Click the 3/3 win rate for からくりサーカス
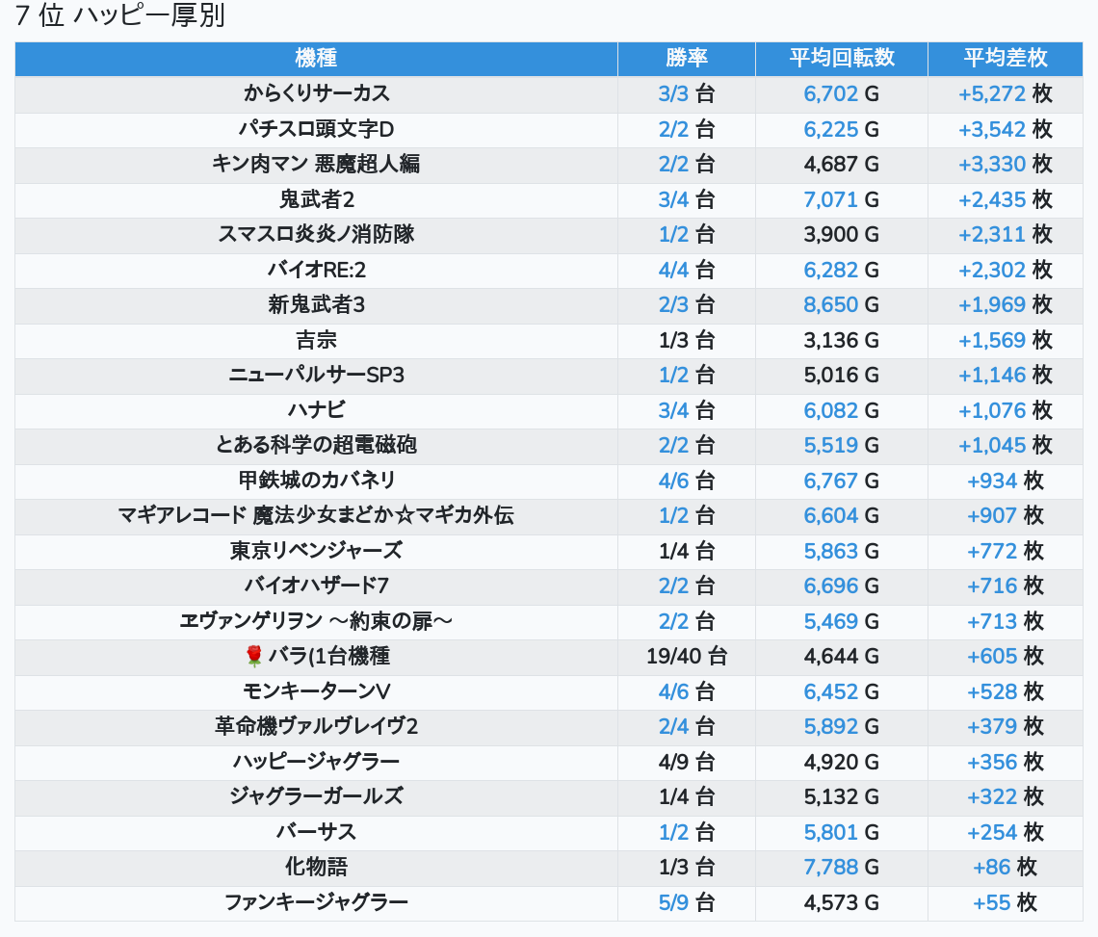This screenshot has height=937, width=1098. pyautogui.click(x=673, y=93)
